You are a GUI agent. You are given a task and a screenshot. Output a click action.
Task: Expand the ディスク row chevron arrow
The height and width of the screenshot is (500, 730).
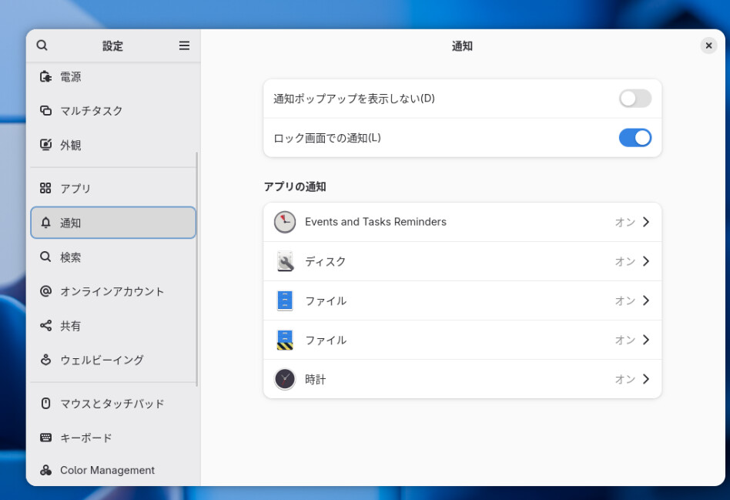coord(646,261)
